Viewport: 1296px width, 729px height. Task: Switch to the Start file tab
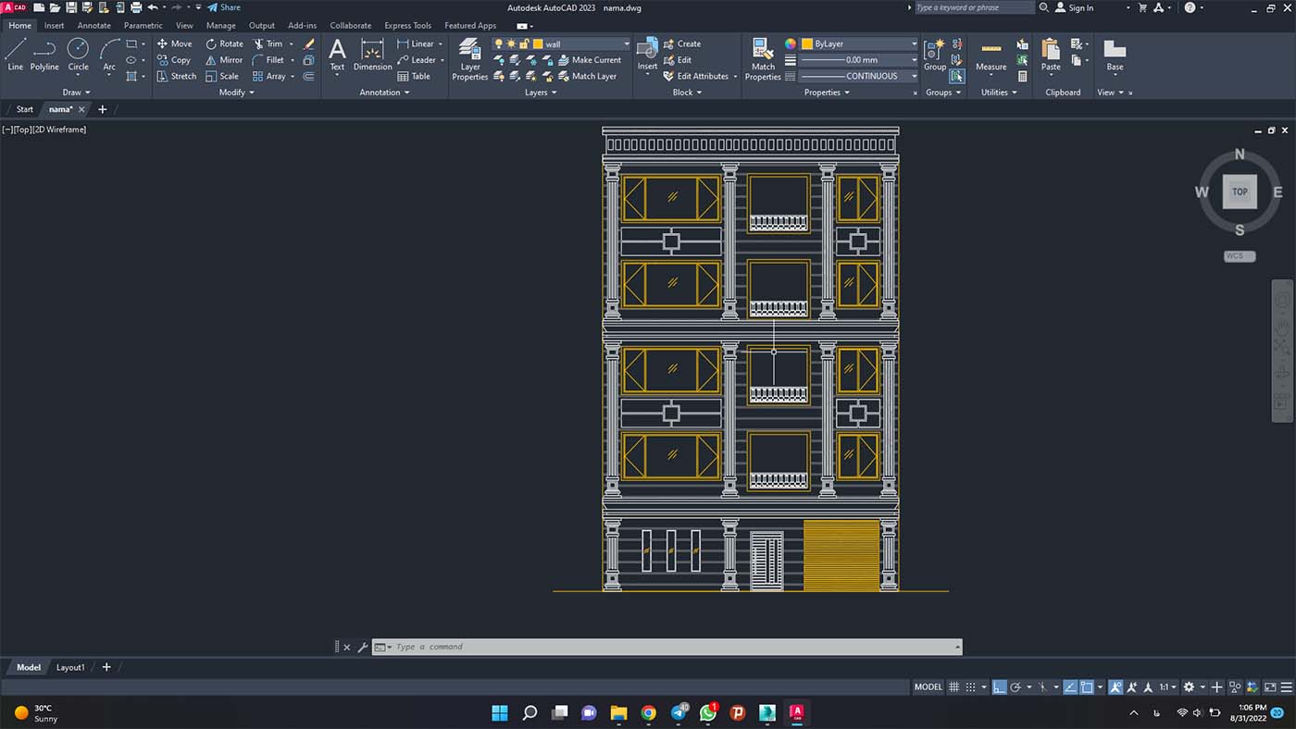[x=25, y=109]
